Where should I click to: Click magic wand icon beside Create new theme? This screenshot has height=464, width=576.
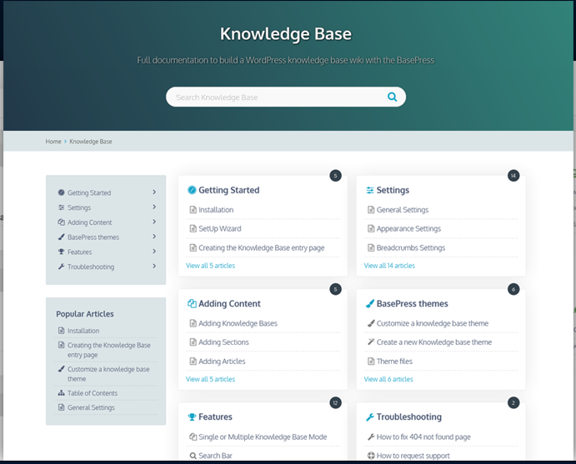point(371,342)
